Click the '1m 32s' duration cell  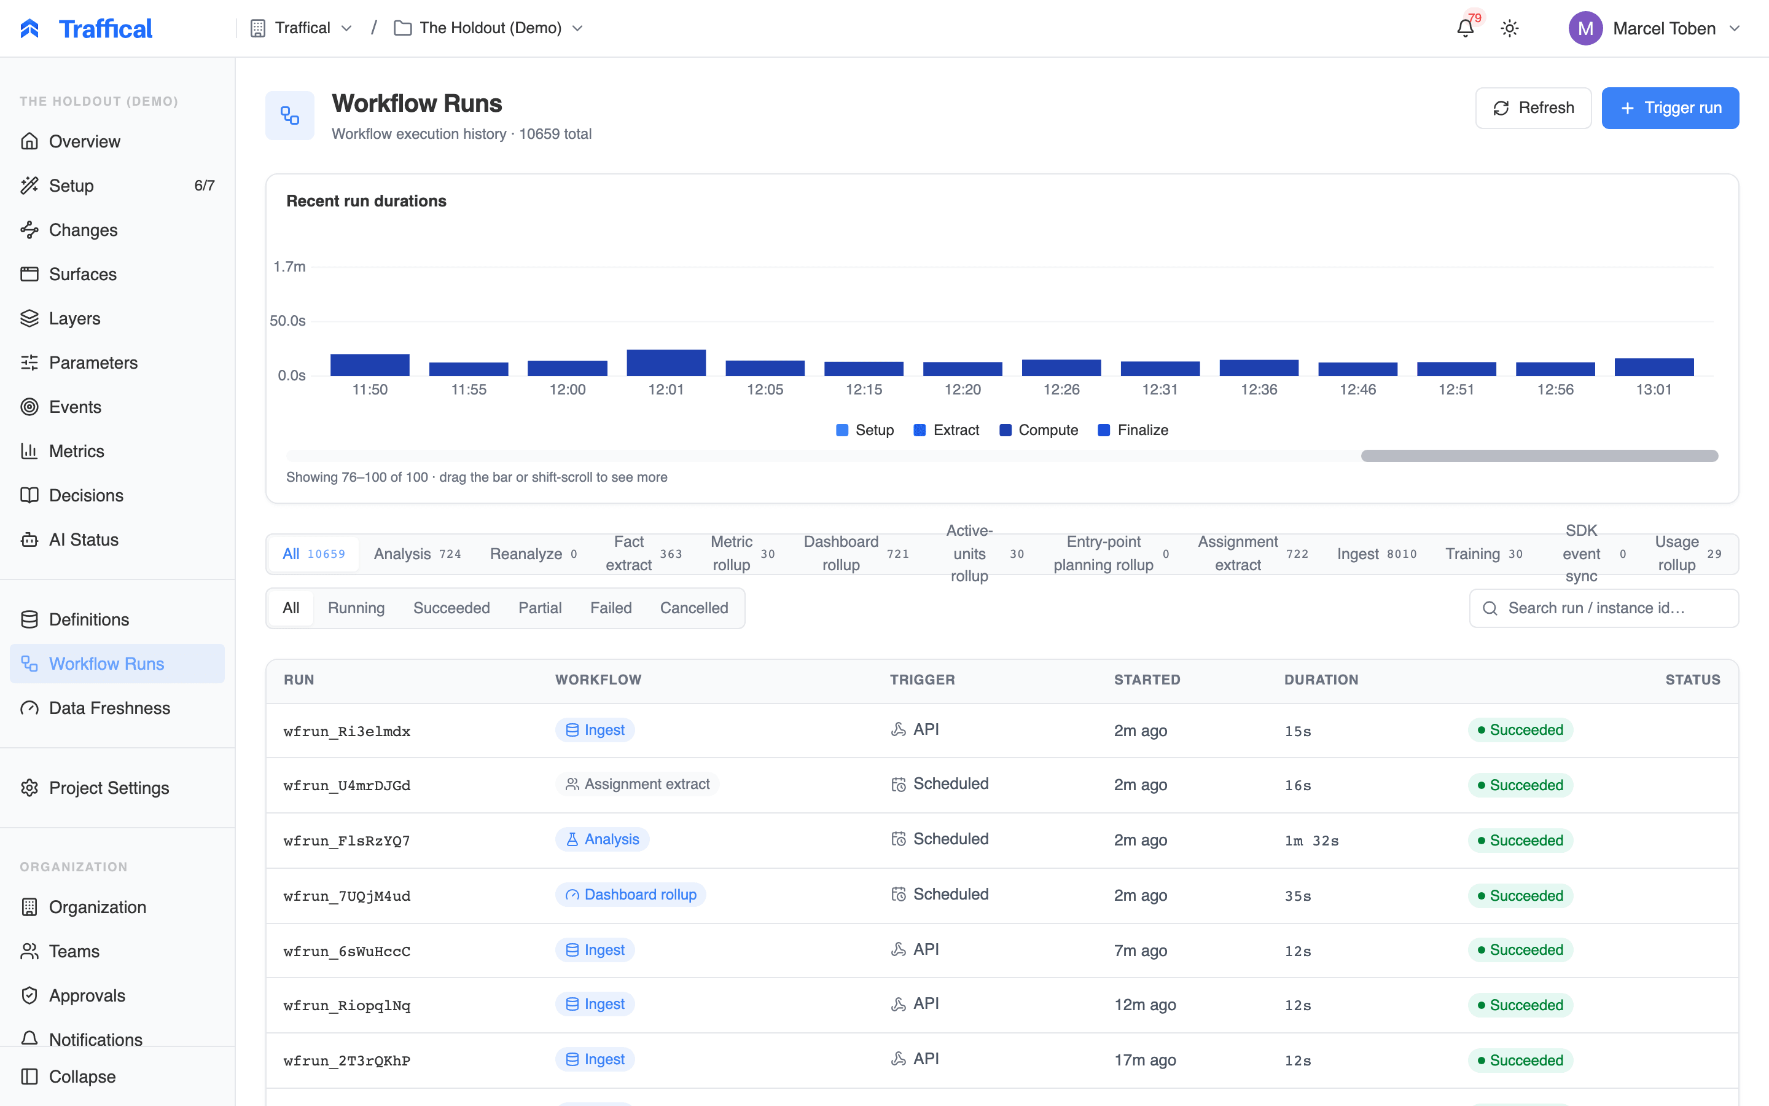tap(1311, 841)
